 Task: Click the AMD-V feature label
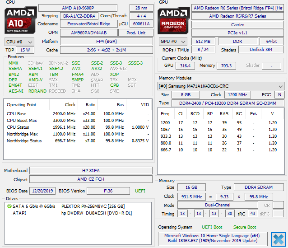(x=36, y=80)
